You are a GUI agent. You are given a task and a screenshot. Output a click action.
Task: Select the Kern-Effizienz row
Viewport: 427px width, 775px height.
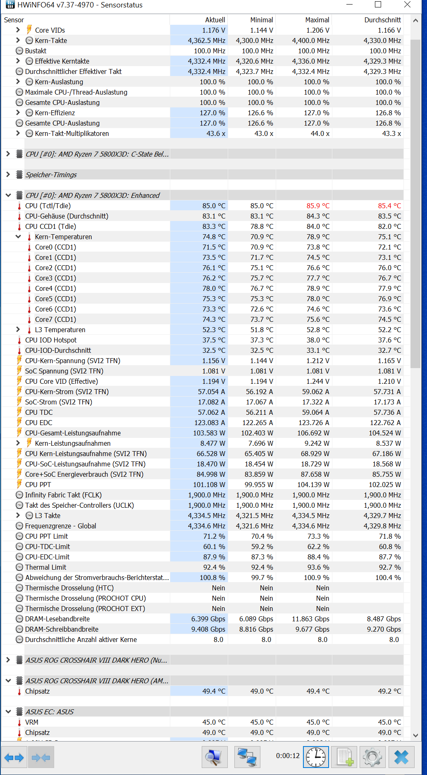click(x=202, y=113)
